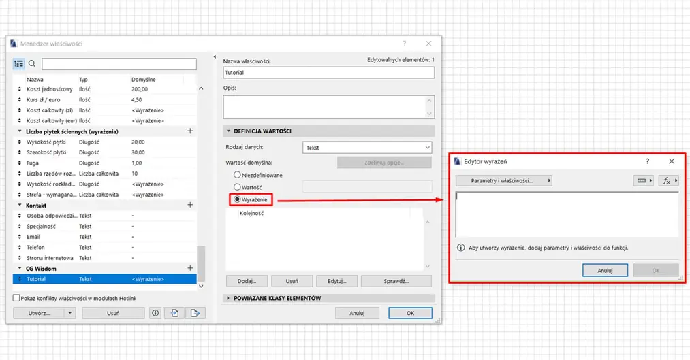Enable Pokaż konflikty właściwości w modułach Hotlink
The height and width of the screenshot is (360, 690).
[16, 298]
